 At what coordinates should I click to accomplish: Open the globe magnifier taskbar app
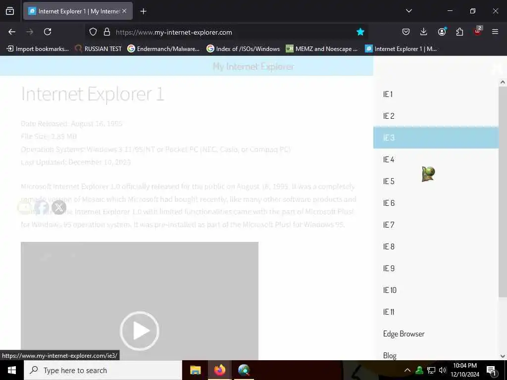[244, 370]
